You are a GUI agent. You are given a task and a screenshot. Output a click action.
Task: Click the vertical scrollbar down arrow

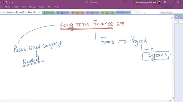click(173, 98)
